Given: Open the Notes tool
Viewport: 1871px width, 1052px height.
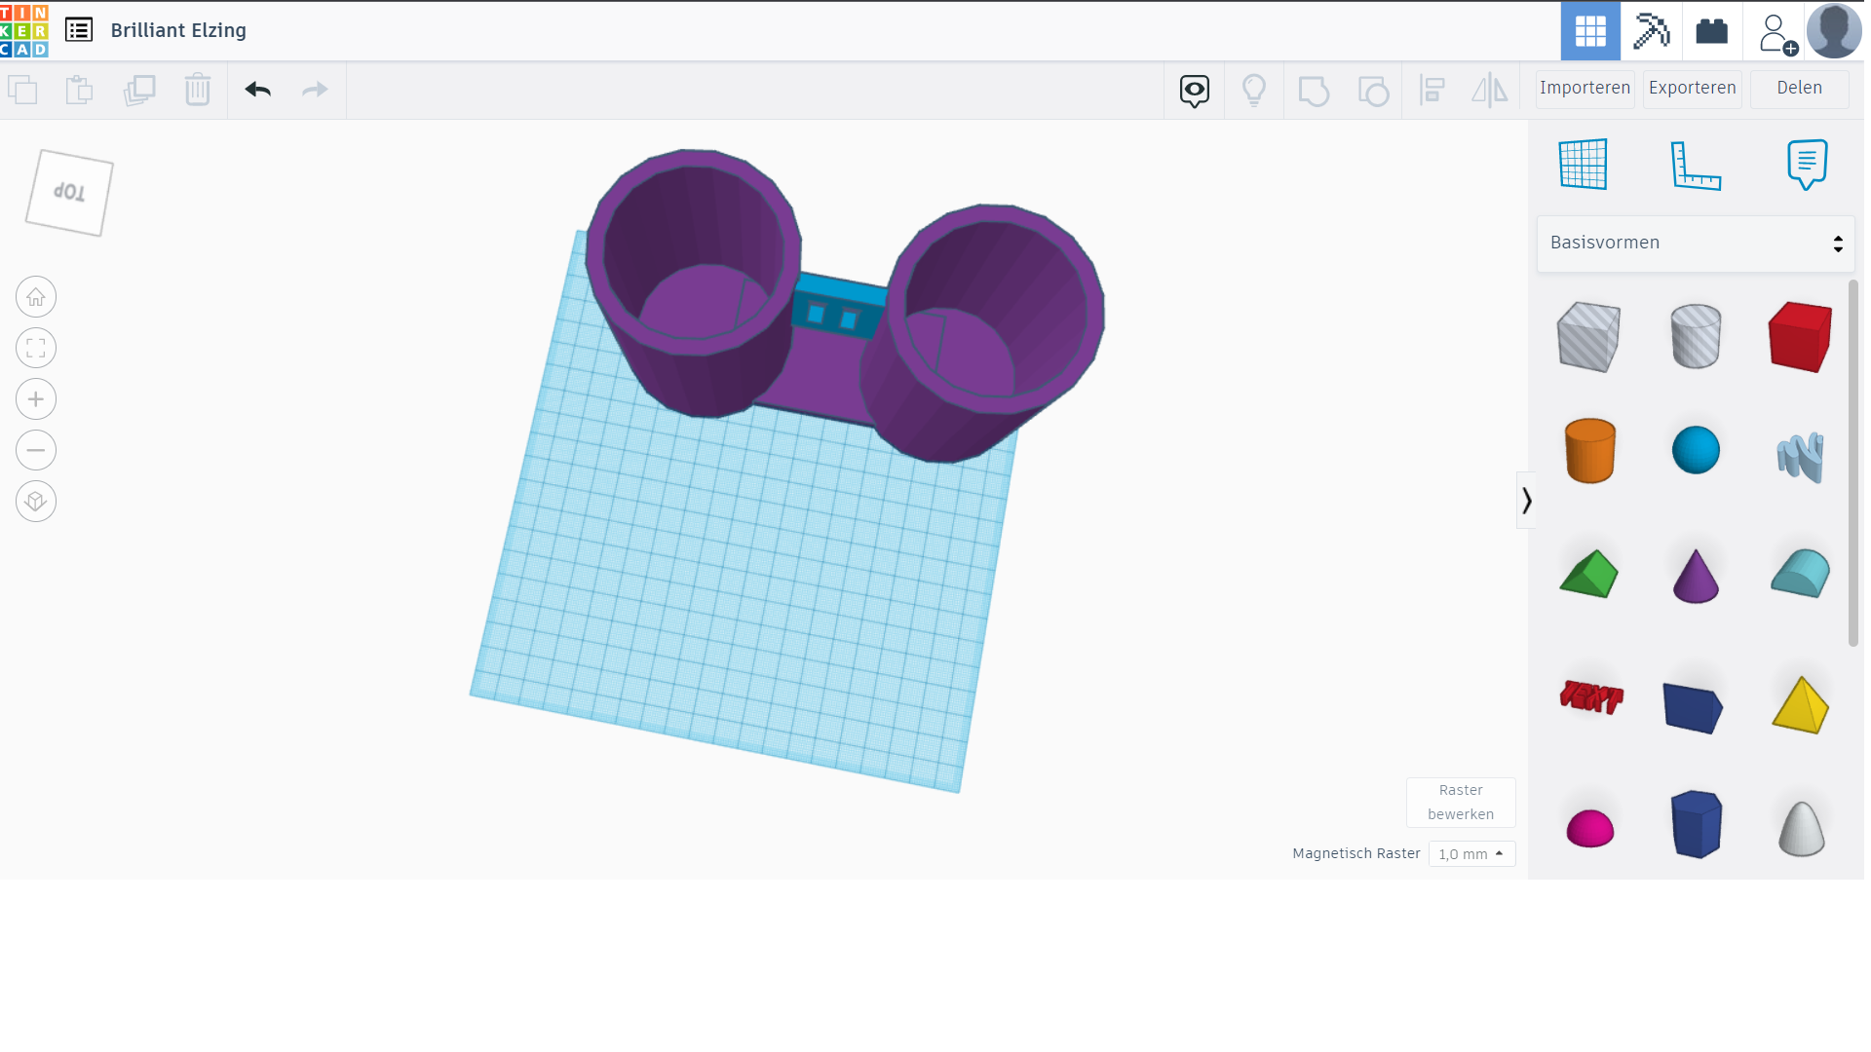Looking at the screenshot, I should 1806,164.
